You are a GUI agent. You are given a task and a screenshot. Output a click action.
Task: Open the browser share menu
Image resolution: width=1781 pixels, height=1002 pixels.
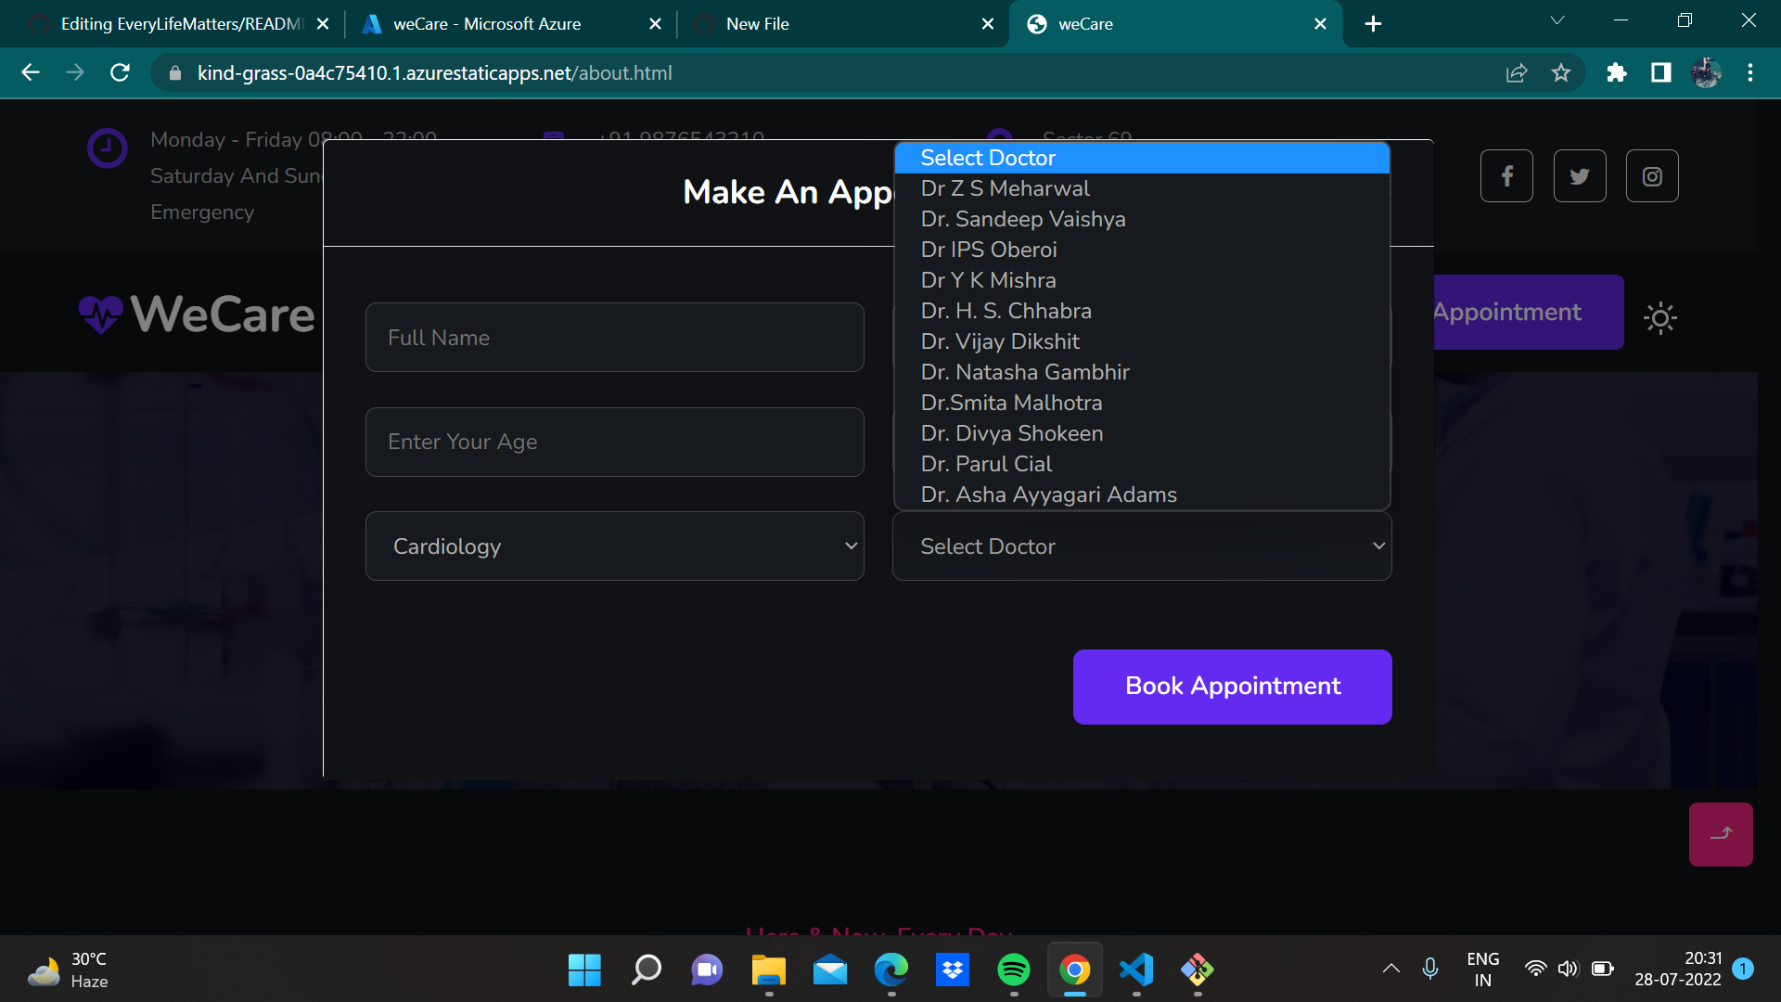point(1517,72)
